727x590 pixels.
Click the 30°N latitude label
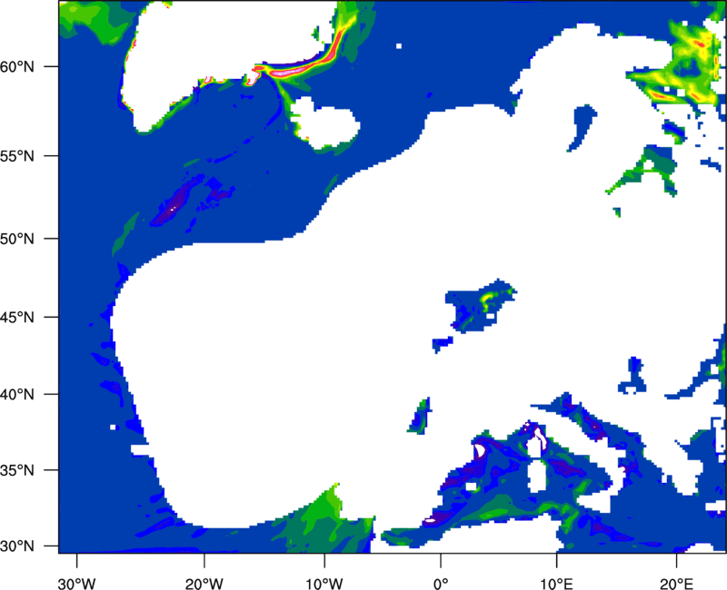[17, 546]
